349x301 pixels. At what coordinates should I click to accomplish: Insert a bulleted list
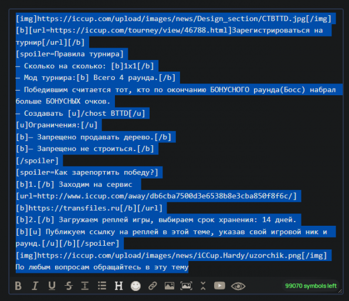click(x=102, y=286)
